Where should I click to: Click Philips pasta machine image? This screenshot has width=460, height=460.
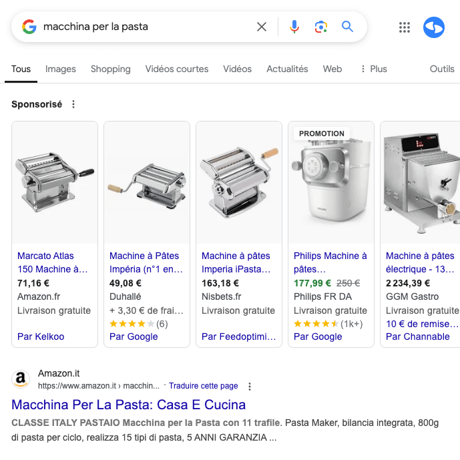click(331, 182)
